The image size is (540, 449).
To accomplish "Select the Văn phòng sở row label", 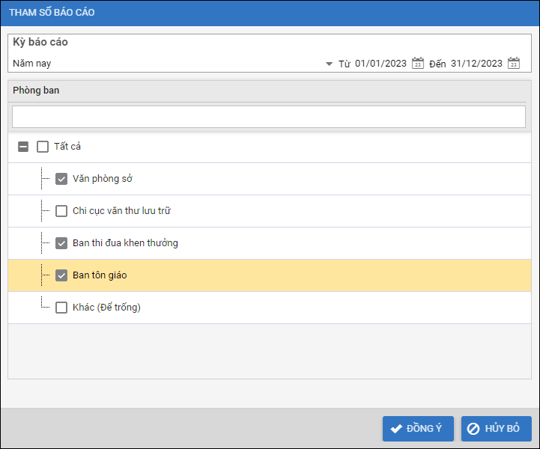I will 103,179.
